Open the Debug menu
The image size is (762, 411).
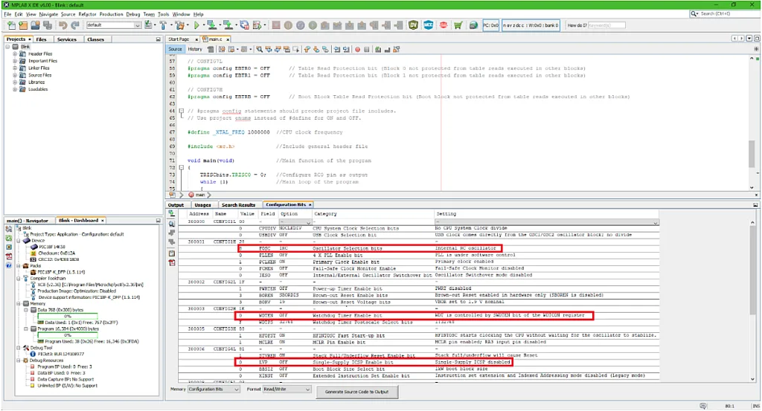(x=132, y=14)
